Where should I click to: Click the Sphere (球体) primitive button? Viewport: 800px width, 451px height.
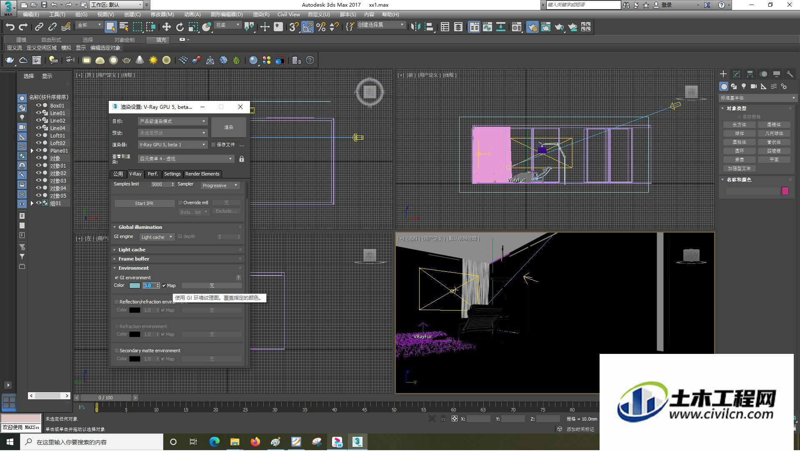[x=739, y=133]
